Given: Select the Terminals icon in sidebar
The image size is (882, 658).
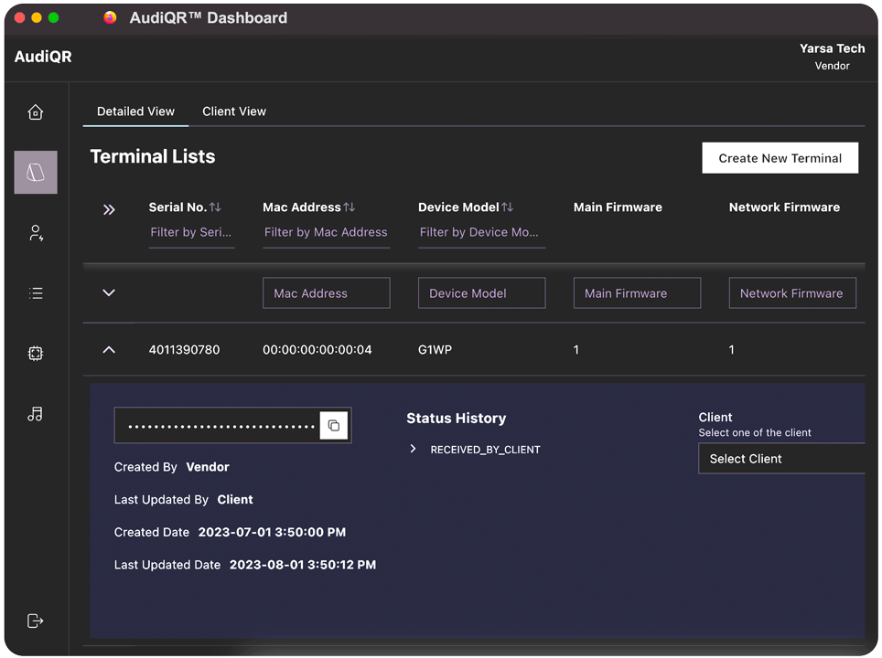Looking at the screenshot, I should (35, 172).
